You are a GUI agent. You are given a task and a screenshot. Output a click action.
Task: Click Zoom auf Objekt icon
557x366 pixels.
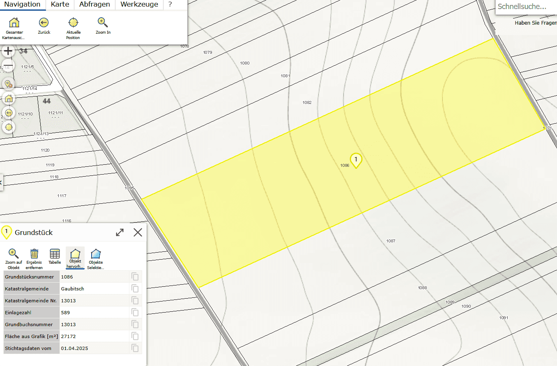(x=14, y=258)
